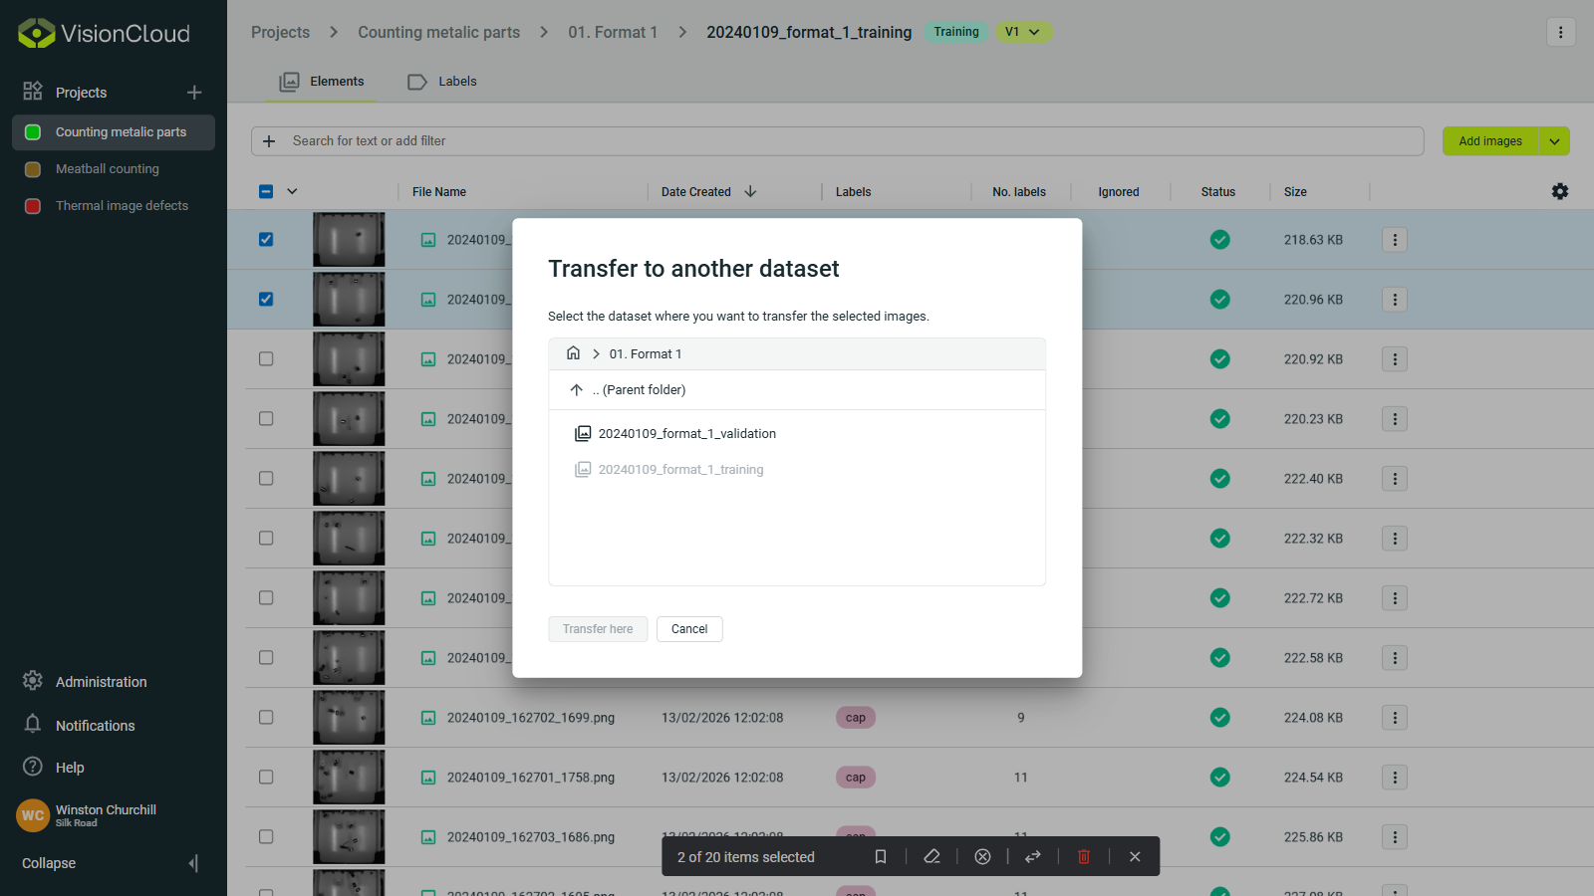
Task: Check the third image row checkbox
Action: click(x=266, y=358)
